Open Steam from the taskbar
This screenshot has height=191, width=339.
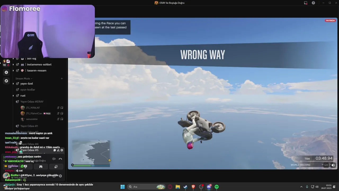pyautogui.click(x=185, y=187)
